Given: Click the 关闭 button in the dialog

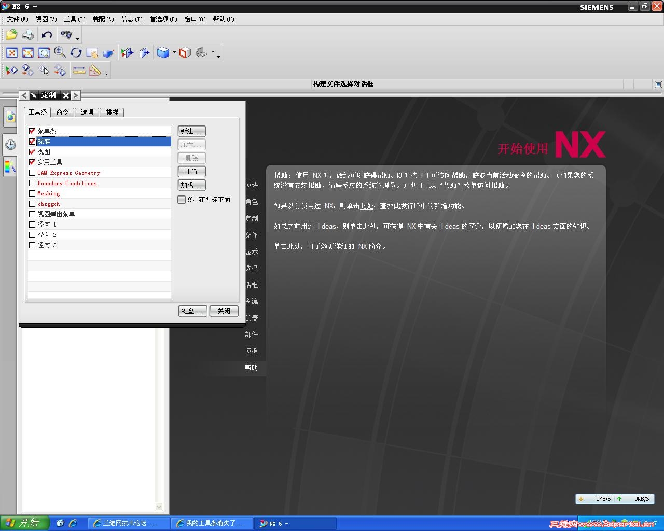Looking at the screenshot, I should pos(224,311).
